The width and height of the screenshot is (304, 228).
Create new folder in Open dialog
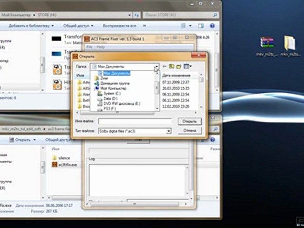click(x=179, y=66)
